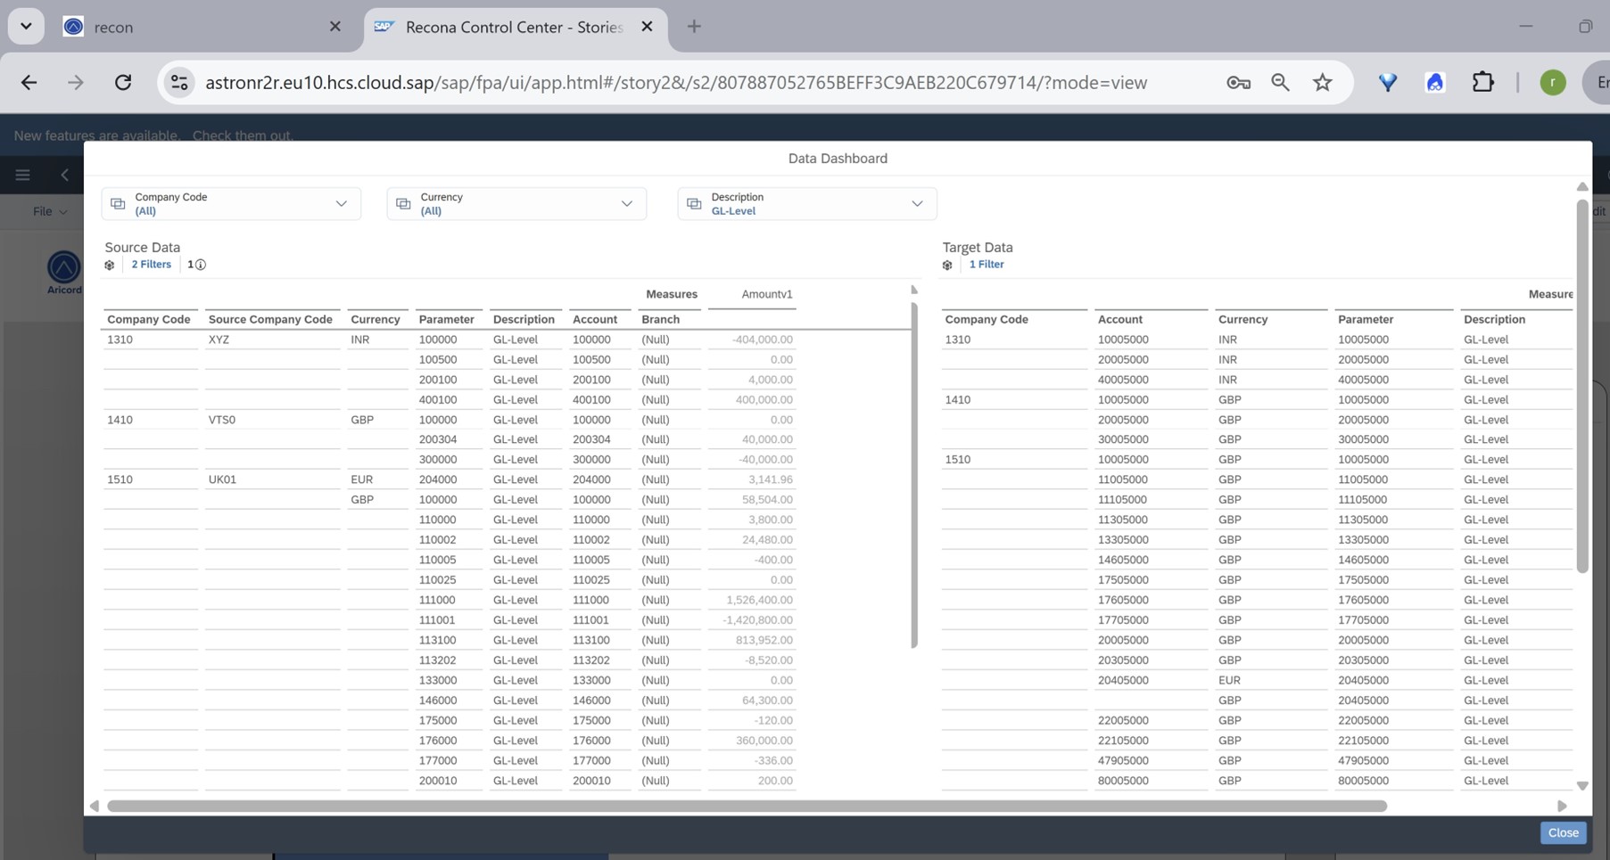The image size is (1610, 860).
Task: Open the File menu
Action: [x=50, y=211]
